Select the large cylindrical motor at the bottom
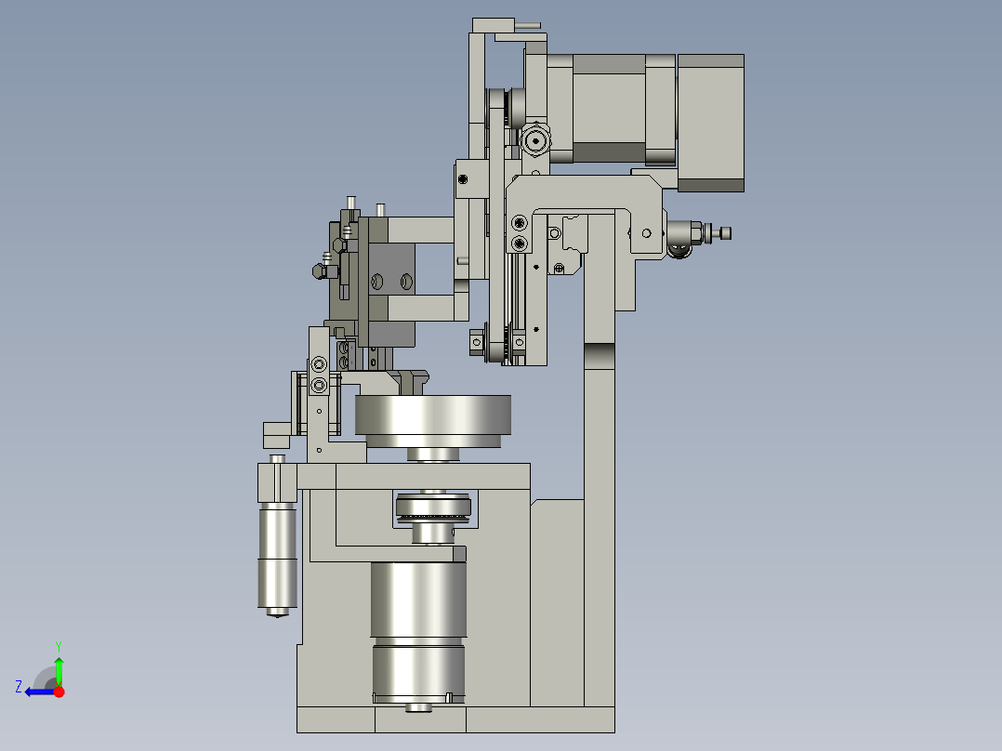 418,633
